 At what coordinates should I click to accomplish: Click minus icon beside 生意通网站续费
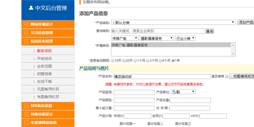click(26, 123)
